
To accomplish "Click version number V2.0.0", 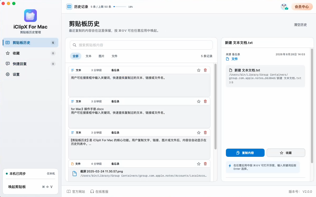I will (307, 191).
